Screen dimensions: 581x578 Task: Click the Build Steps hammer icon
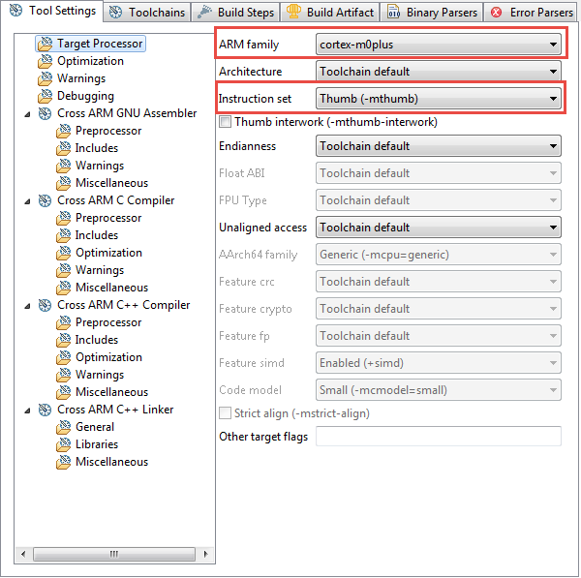click(x=204, y=13)
